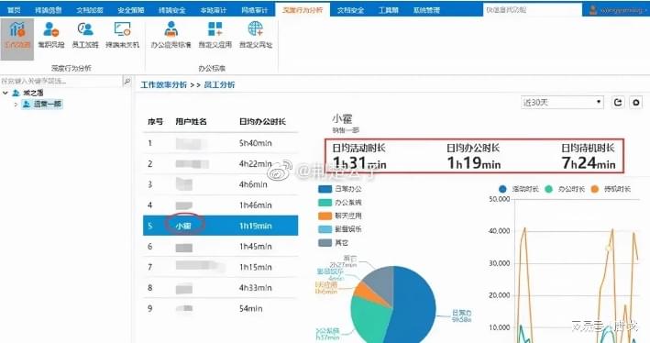Click the 工作效率分析 breadcrumb link
This screenshot has height=343, width=650.
[x=164, y=85]
